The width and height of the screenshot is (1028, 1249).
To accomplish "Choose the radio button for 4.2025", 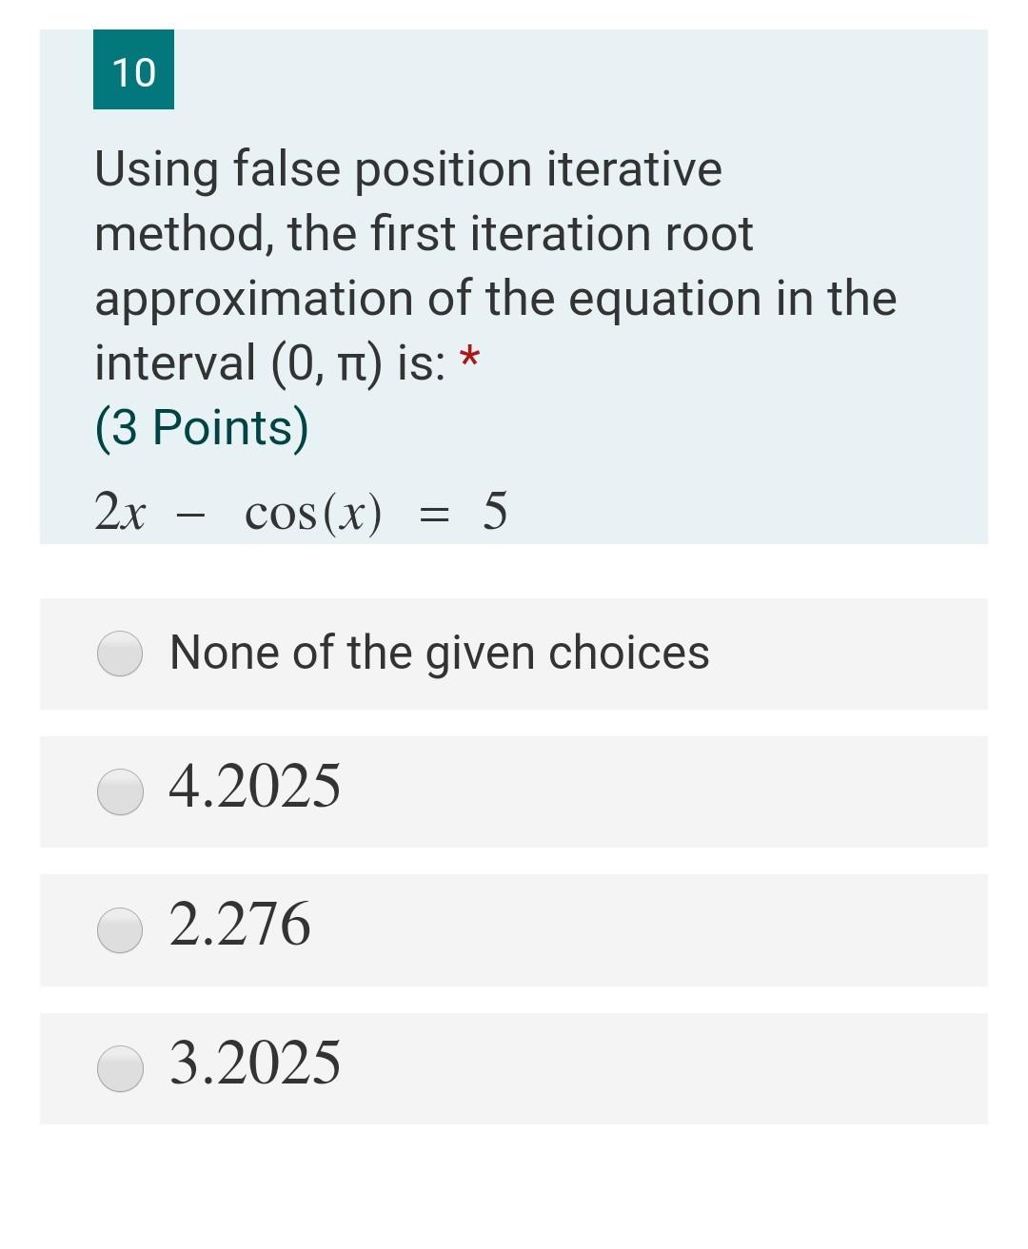I will tap(120, 791).
